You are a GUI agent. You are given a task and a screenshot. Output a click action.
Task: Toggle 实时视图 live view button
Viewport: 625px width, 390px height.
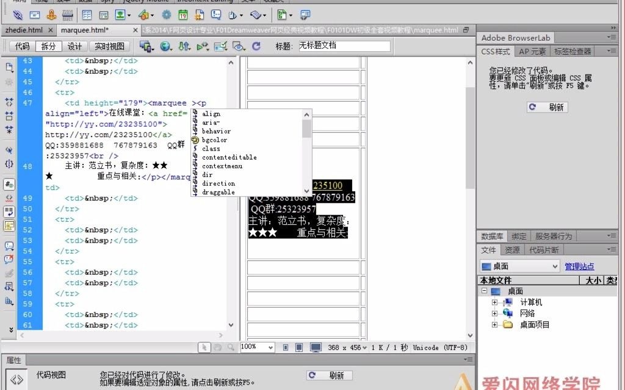click(109, 46)
